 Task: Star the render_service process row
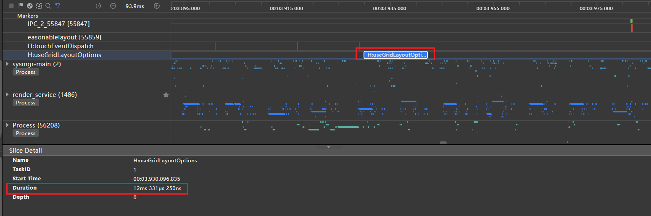pos(166,95)
